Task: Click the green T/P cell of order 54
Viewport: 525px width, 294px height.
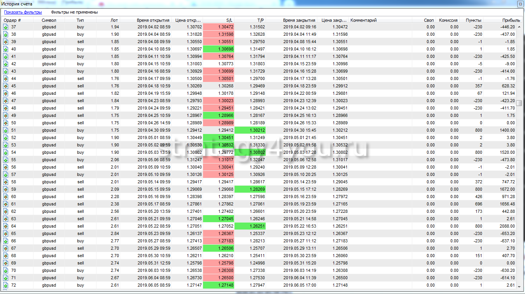Action: pyautogui.click(x=250, y=153)
